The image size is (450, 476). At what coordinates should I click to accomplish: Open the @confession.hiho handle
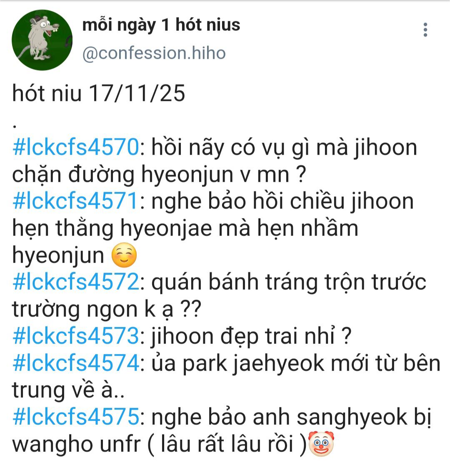pos(154,53)
